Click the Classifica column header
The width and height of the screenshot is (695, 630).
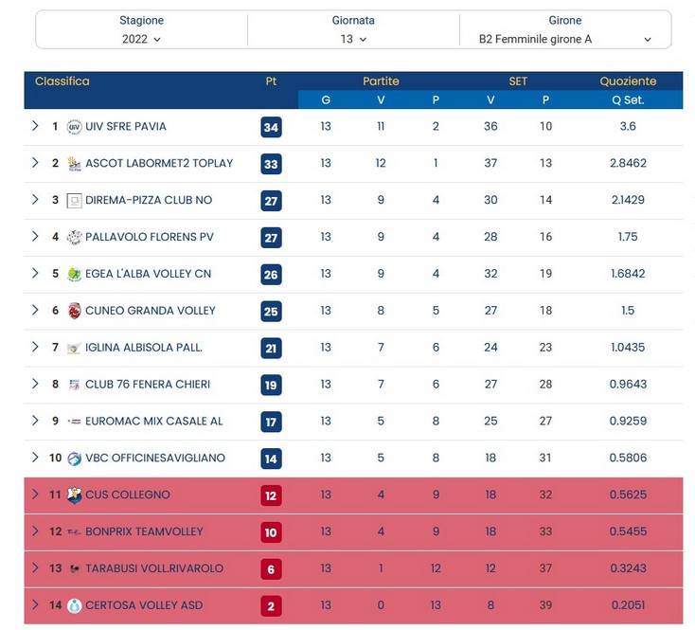click(62, 81)
